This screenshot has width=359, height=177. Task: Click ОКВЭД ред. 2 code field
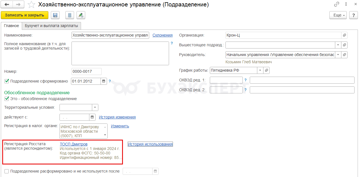(x=226, y=90)
